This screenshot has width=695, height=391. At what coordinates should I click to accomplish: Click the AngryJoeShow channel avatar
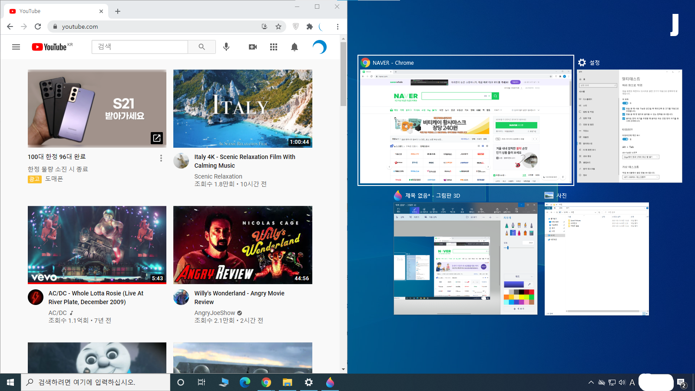pos(181,297)
